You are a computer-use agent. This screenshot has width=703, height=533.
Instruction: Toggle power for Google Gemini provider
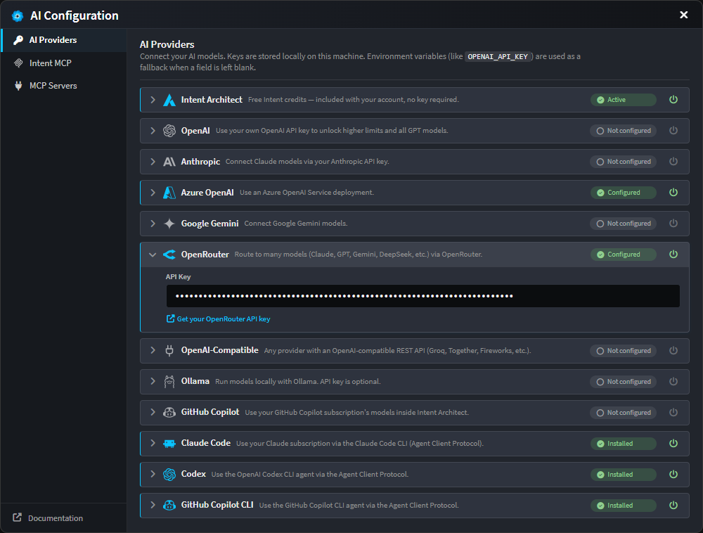(x=673, y=223)
